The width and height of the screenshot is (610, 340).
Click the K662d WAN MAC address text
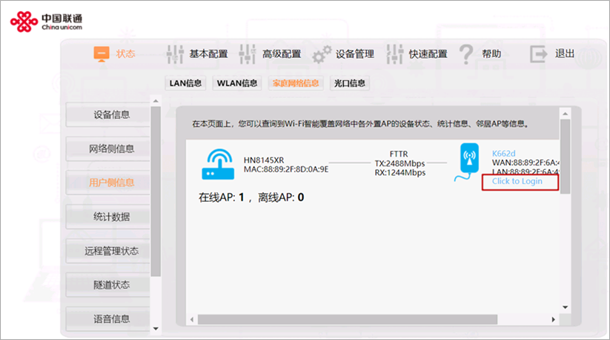click(526, 163)
